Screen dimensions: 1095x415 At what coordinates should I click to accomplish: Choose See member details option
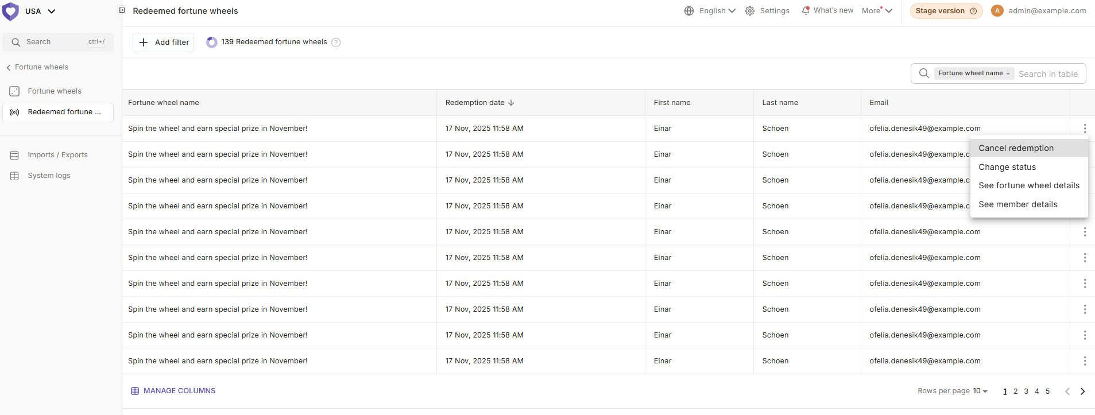point(1017,204)
